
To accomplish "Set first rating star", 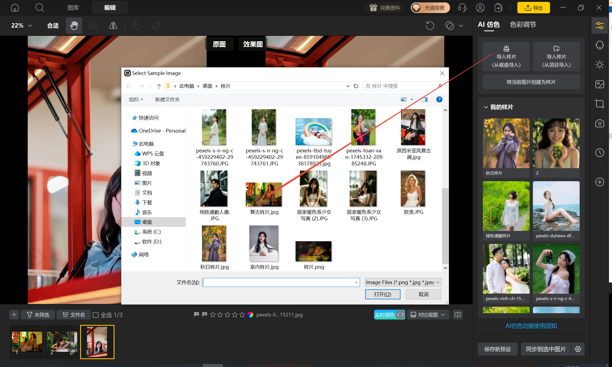I will (213, 315).
